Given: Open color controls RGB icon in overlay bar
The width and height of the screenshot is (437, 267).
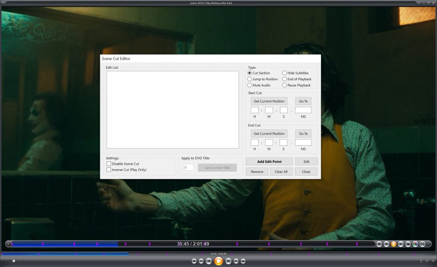Looking at the screenshot, I should click(415, 244).
